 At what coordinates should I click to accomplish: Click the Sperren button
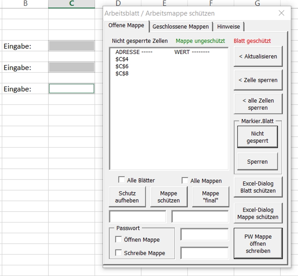pyautogui.click(x=257, y=162)
